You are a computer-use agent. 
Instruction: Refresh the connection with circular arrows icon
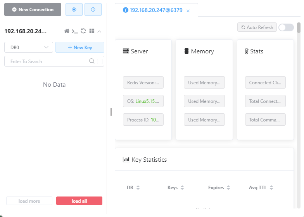[x=83, y=31]
